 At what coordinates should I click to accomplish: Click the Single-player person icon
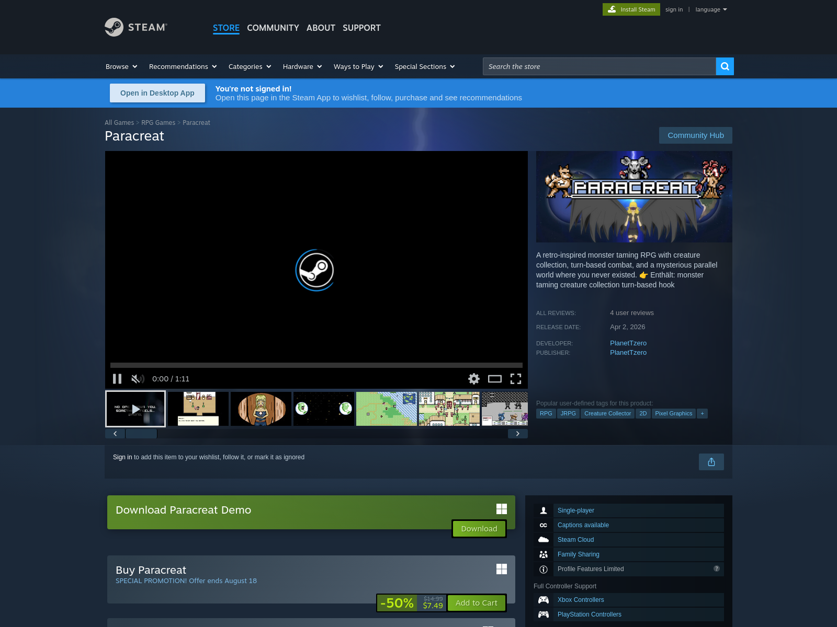pos(544,510)
